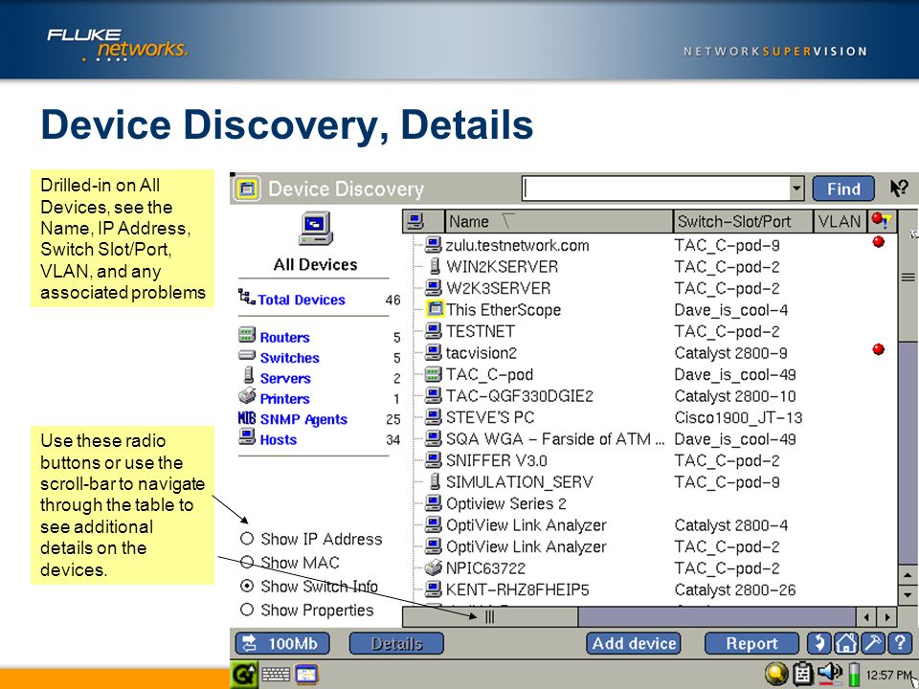919x689 pixels.
Task: Filter by Printers category
Action: coord(284,399)
